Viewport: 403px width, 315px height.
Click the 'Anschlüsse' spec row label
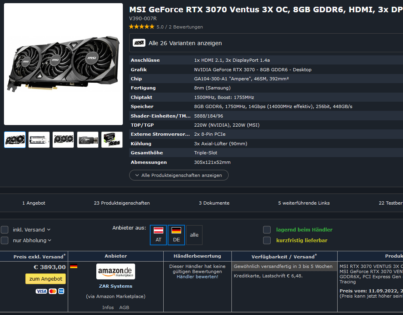(x=145, y=60)
